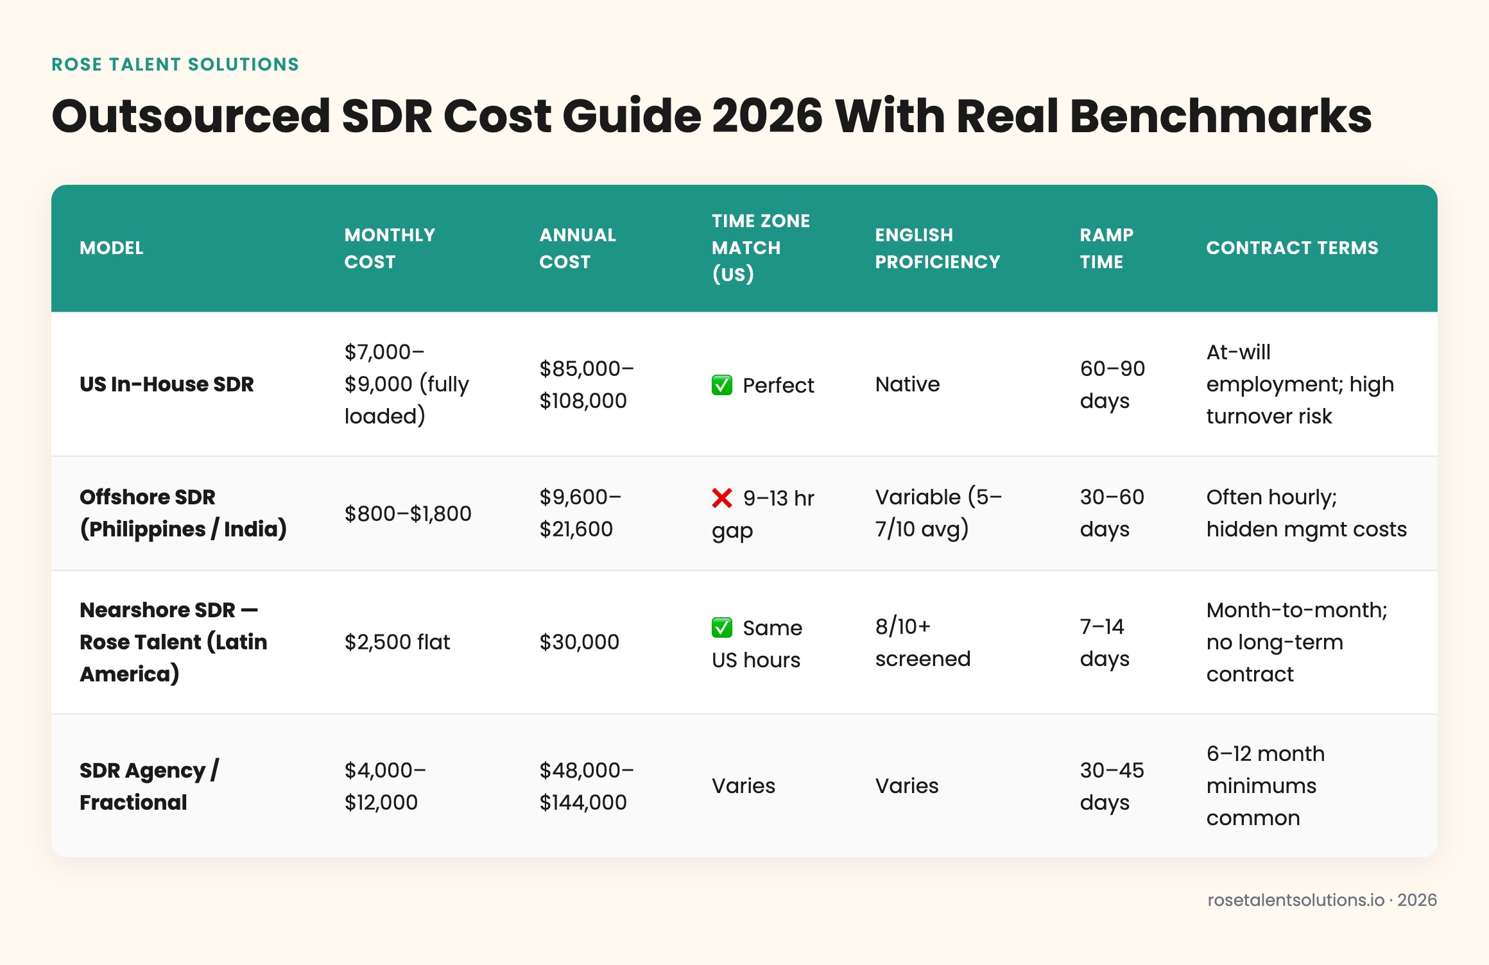Image resolution: width=1489 pixels, height=965 pixels.
Task: Select the TIME ZONE MATCH (US) header
Action: click(x=761, y=248)
